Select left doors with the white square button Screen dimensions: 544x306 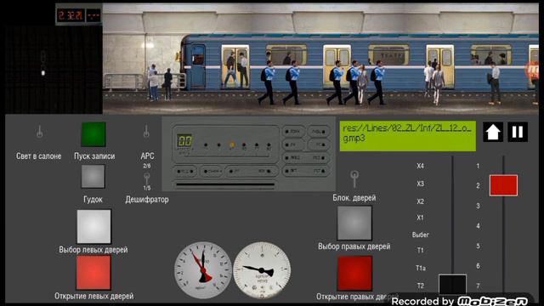pos(93,226)
